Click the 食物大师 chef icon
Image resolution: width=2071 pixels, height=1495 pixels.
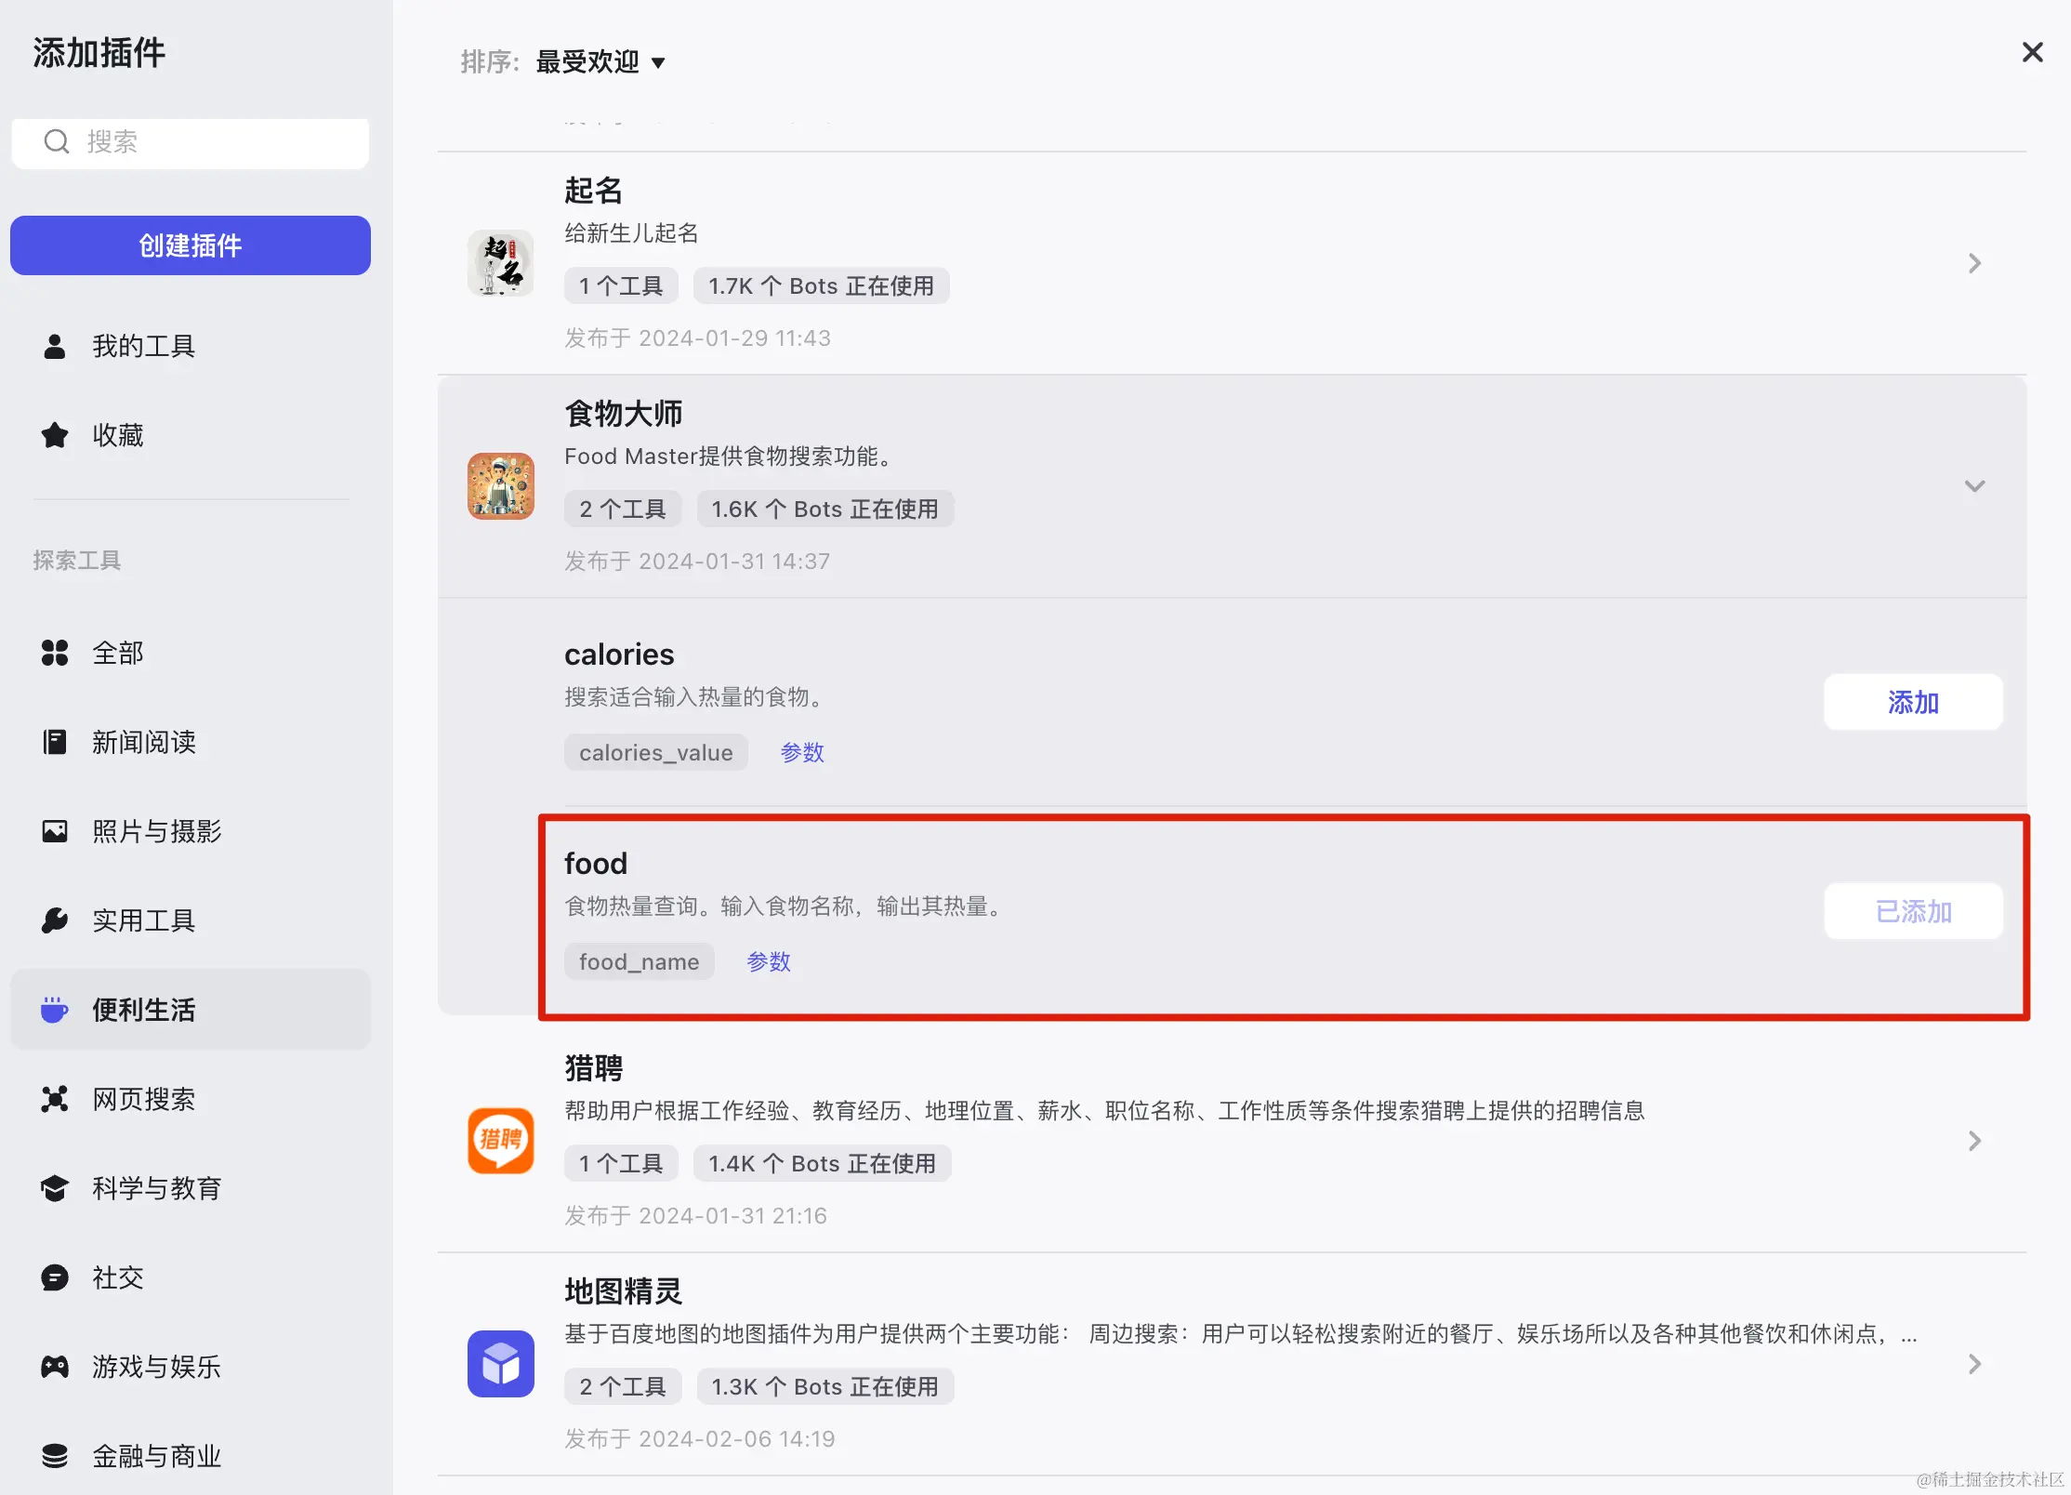(500, 485)
